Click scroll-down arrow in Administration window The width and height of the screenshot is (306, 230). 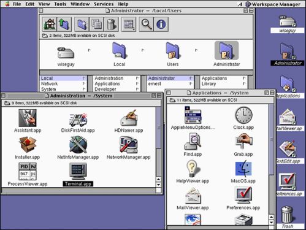[x=158, y=185]
